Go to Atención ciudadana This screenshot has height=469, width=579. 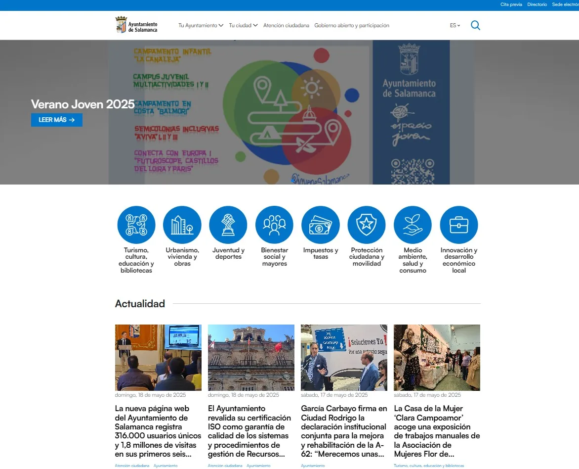coord(286,26)
